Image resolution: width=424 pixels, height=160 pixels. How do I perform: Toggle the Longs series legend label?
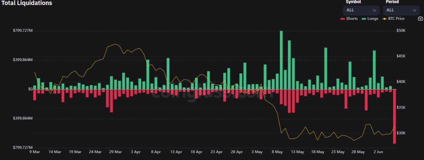point(373,19)
